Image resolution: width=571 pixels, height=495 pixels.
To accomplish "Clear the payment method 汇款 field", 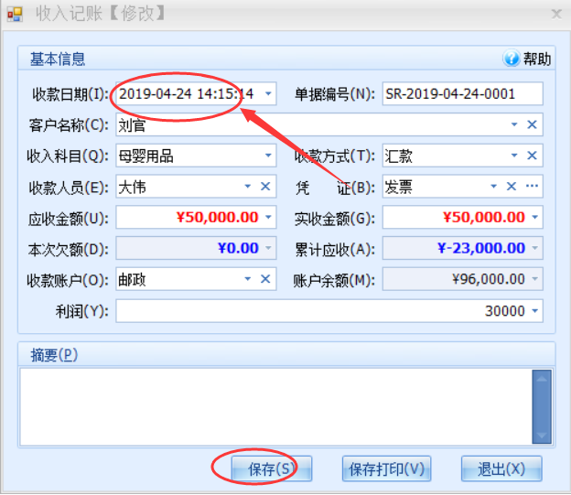I will (532, 156).
